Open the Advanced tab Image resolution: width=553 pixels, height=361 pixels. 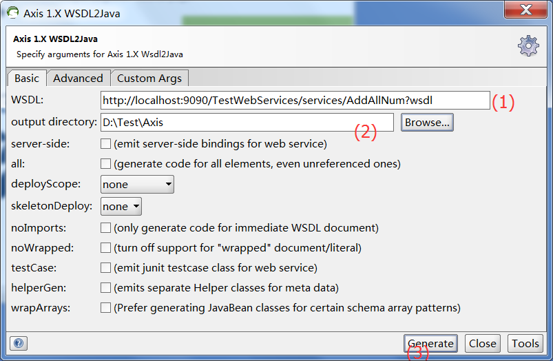[78, 78]
